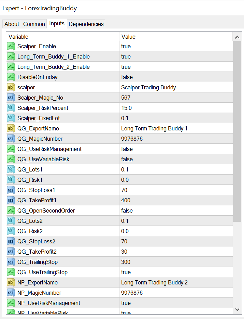The width and height of the screenshot is (244, 319).
Task: Switch to the Common tab
Action: (x=34, y=24)
